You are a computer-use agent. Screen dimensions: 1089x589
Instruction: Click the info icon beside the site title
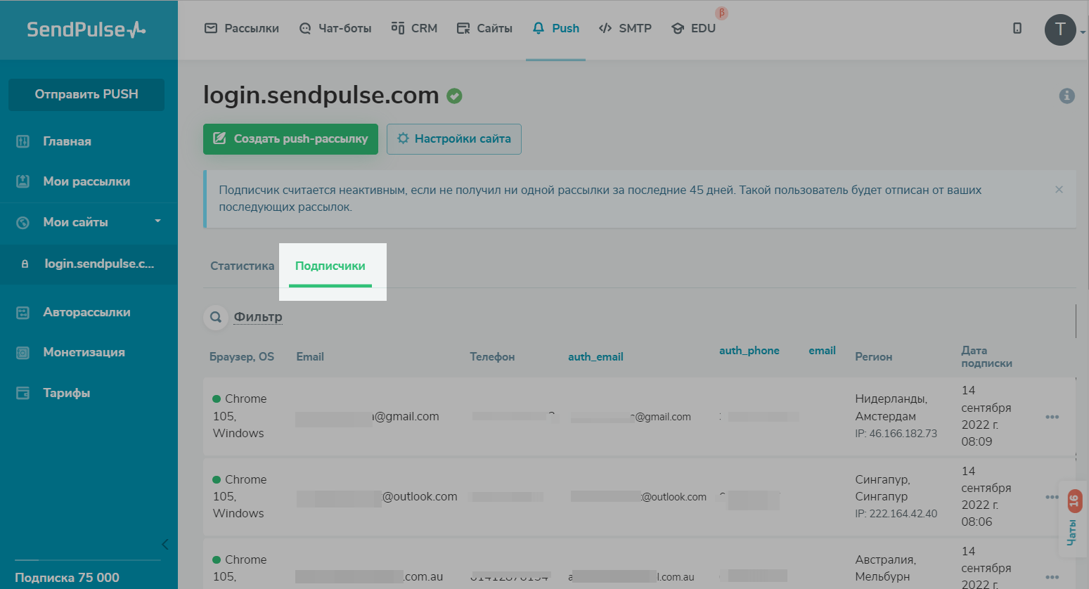tap(1067, 96)
